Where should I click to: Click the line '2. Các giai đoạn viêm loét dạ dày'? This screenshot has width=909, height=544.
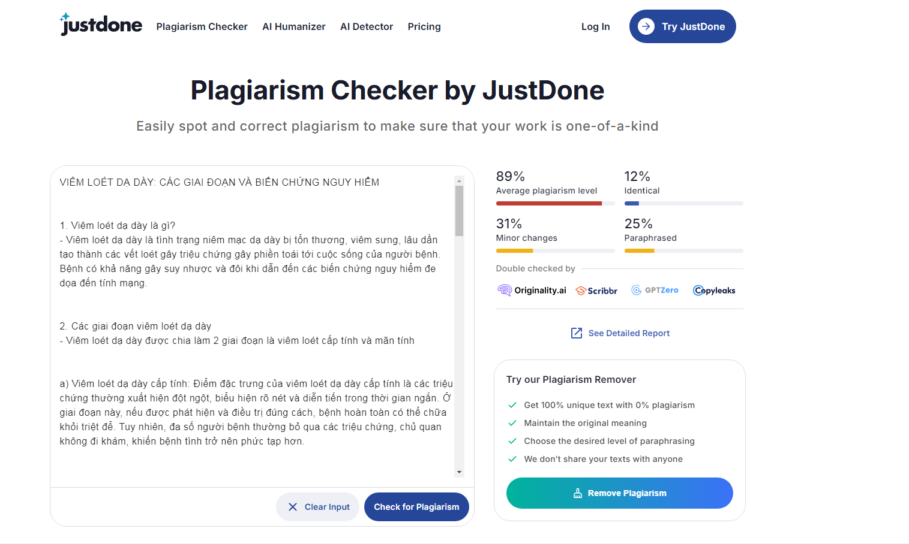[136, 326]
